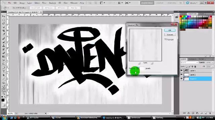The width and height of the screenshot is (215, 120).
Task: Create a new adjustment layer icon
Action: (x=197, y=113)
